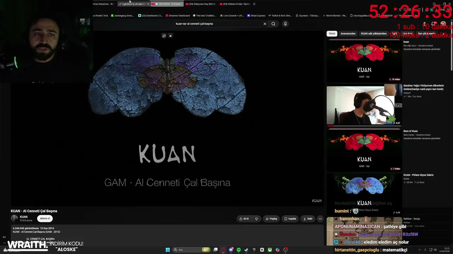Open the 'Best of Kuan' playlist title
This screenshot has height=254, width=453.
pyautogui.click(x=411, y=131)
